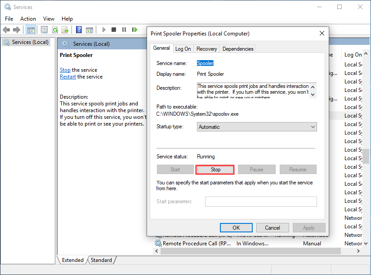Toggle the Show/Hide Console Tree icon
The image size is (371, 275).
31,30
